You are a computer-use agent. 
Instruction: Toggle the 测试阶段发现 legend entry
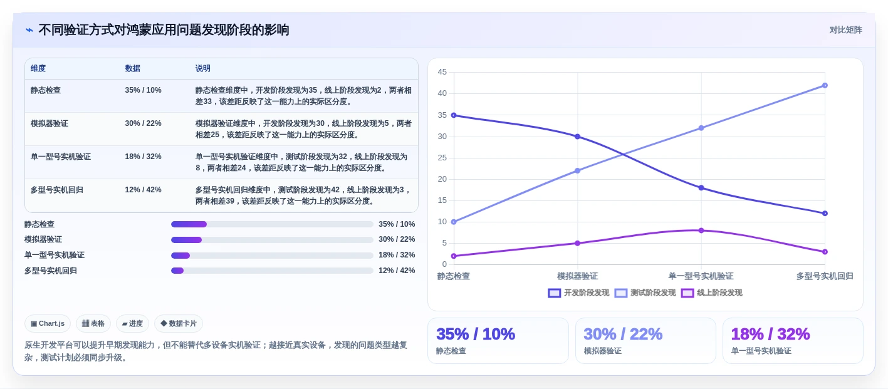(645, 293)
